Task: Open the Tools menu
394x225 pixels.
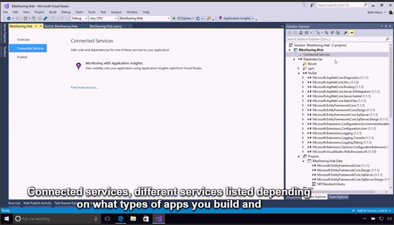Action: (x=91, y=12)
